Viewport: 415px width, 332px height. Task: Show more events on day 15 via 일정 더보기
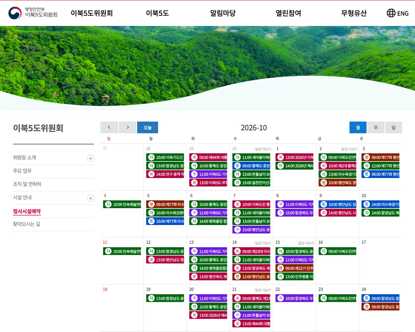point(306,243)
